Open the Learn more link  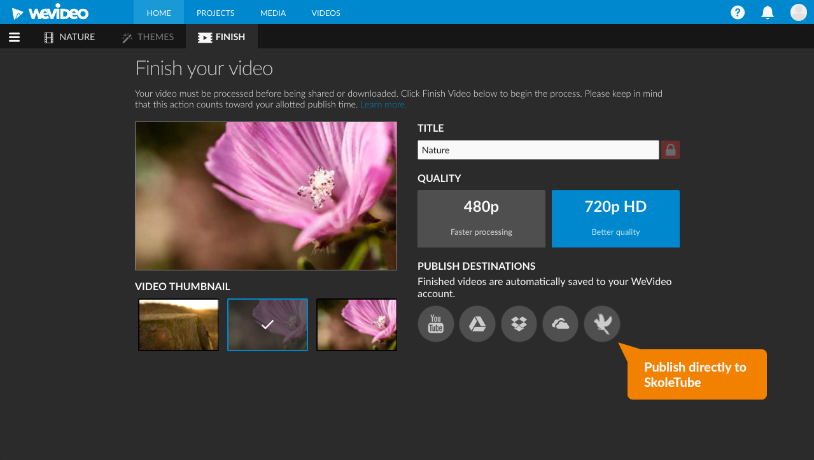(x=382, y=104)
